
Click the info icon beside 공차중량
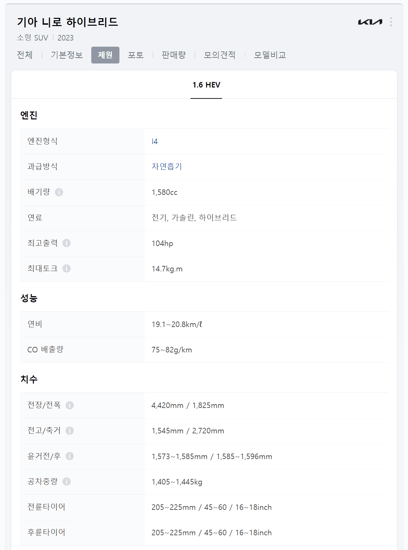pos(67,482)
